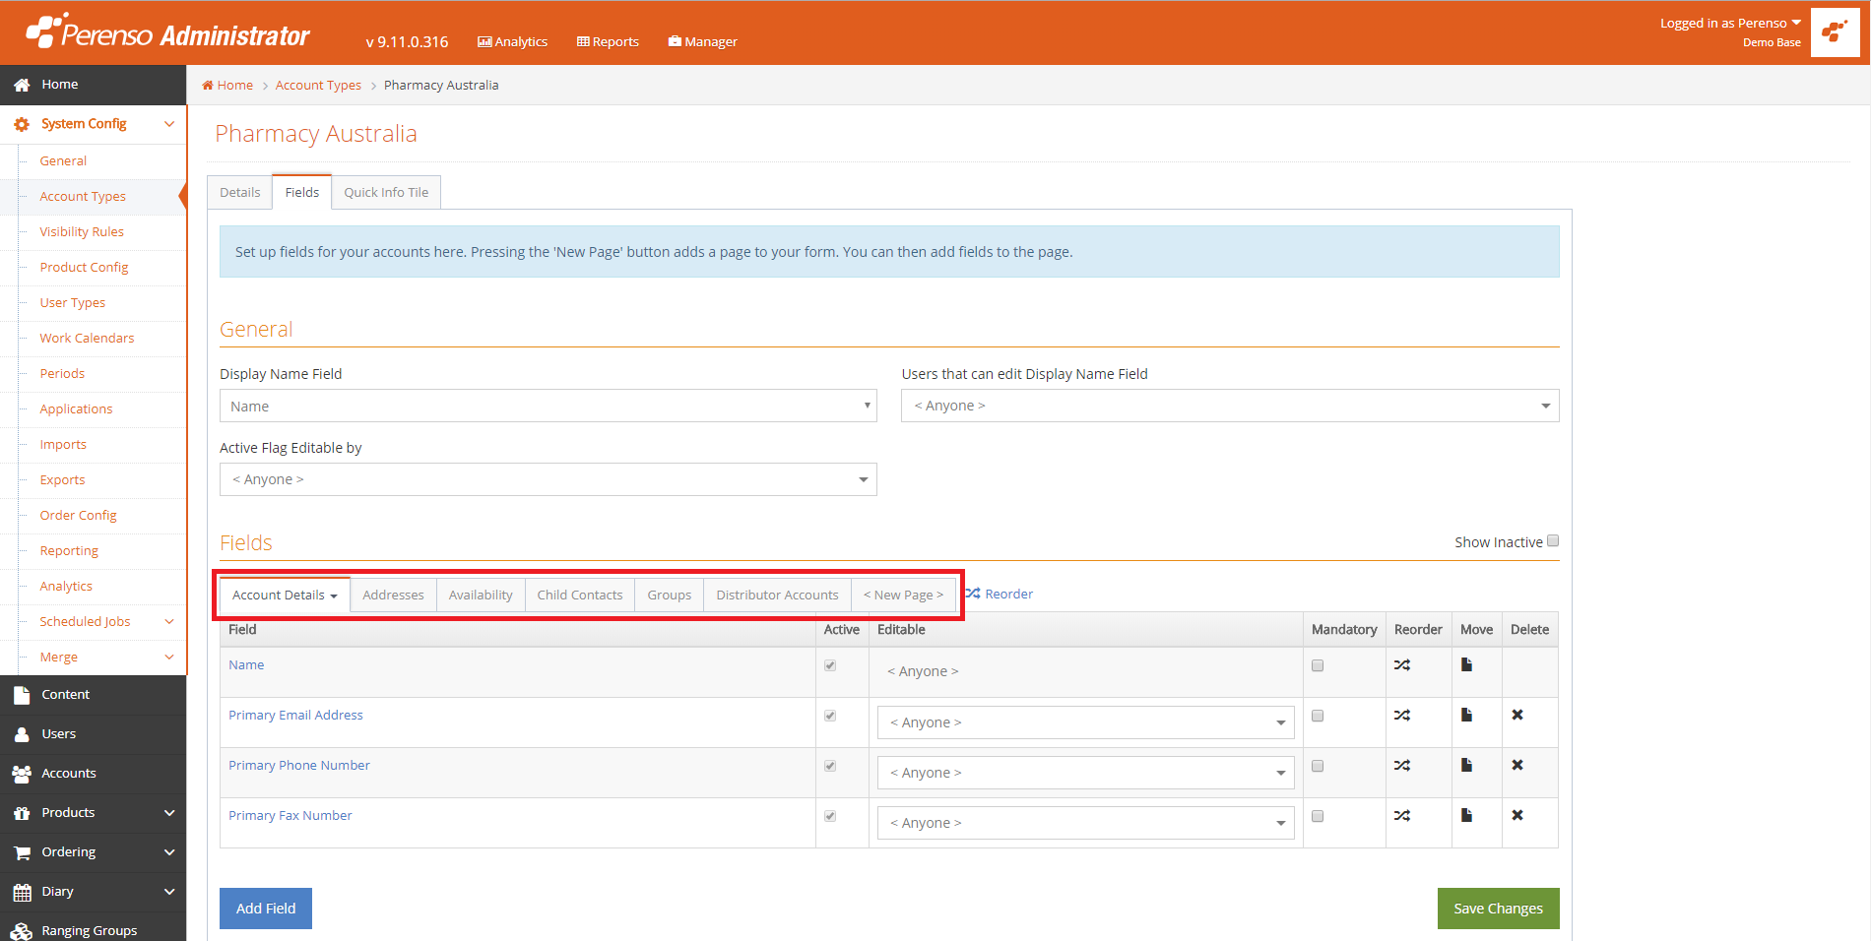
Task: Tick Mandatory checkbox for Primary Fax Number
Action: pos(1318,816)
